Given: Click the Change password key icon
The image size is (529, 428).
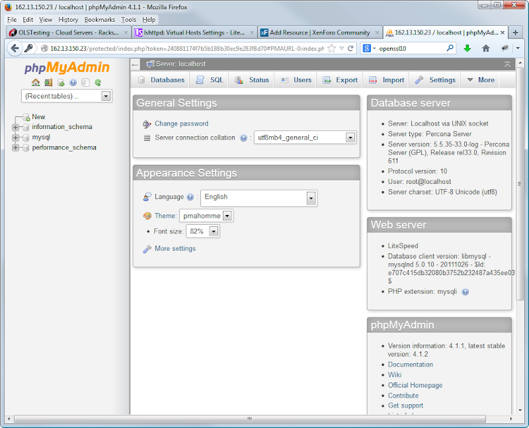Looking at the screenshot, I should [147, 124].
